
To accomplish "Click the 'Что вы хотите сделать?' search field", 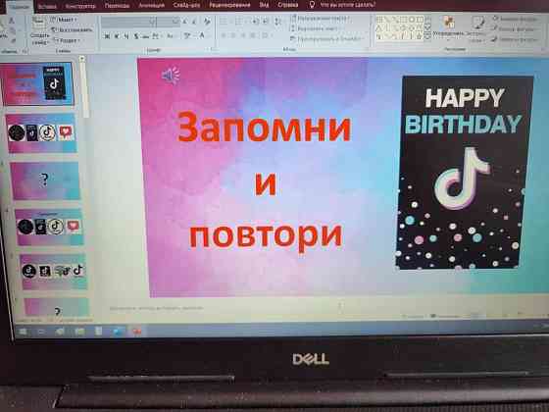I will pos(347,5).
